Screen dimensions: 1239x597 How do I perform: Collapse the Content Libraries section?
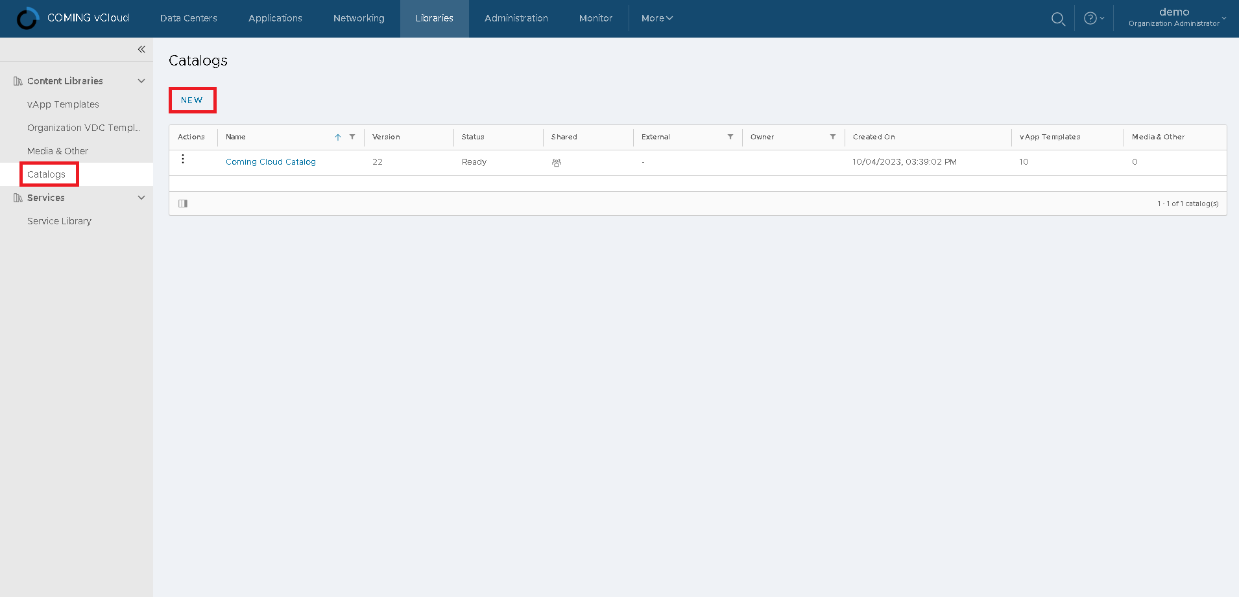click(x=141, y=81)
